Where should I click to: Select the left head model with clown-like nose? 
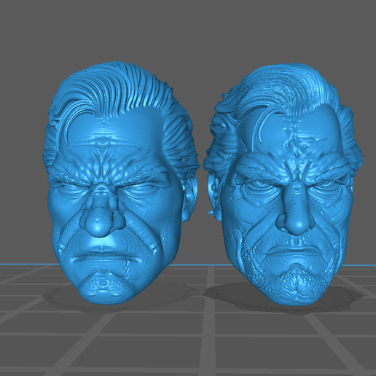tap(121, 183)
